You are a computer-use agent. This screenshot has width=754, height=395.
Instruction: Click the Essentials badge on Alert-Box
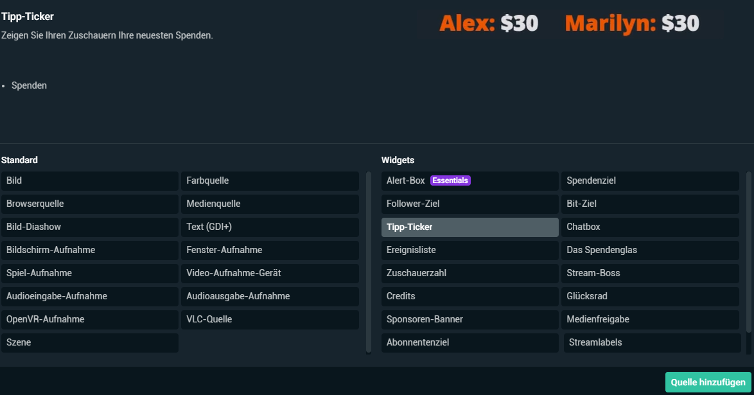pyautogui.click(x=450, y=181)
